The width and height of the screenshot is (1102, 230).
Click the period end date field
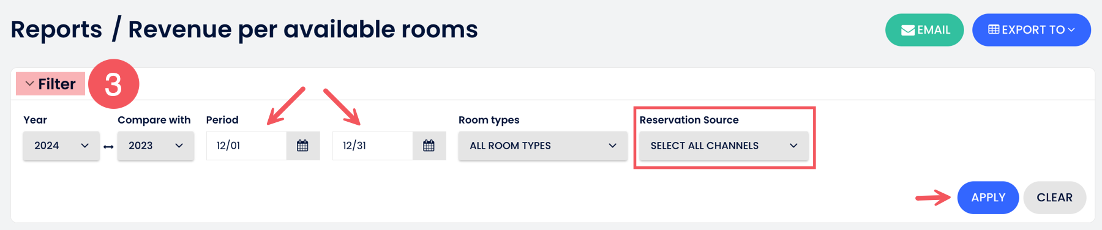(372, 146)
